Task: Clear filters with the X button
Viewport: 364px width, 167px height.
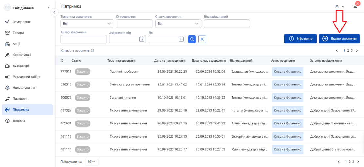Action: coord(202,39)
